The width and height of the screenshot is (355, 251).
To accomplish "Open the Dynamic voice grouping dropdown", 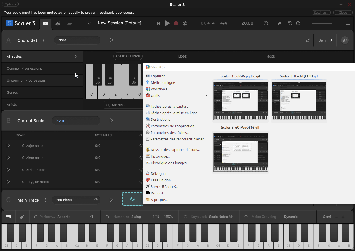I will point(291,217).
